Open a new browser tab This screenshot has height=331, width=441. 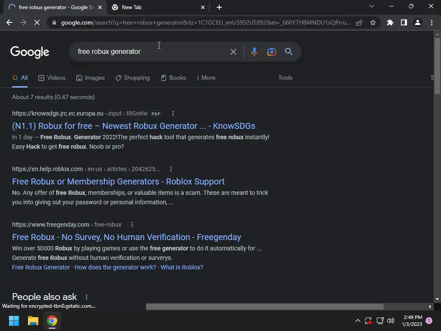click(x=219, y=7)
